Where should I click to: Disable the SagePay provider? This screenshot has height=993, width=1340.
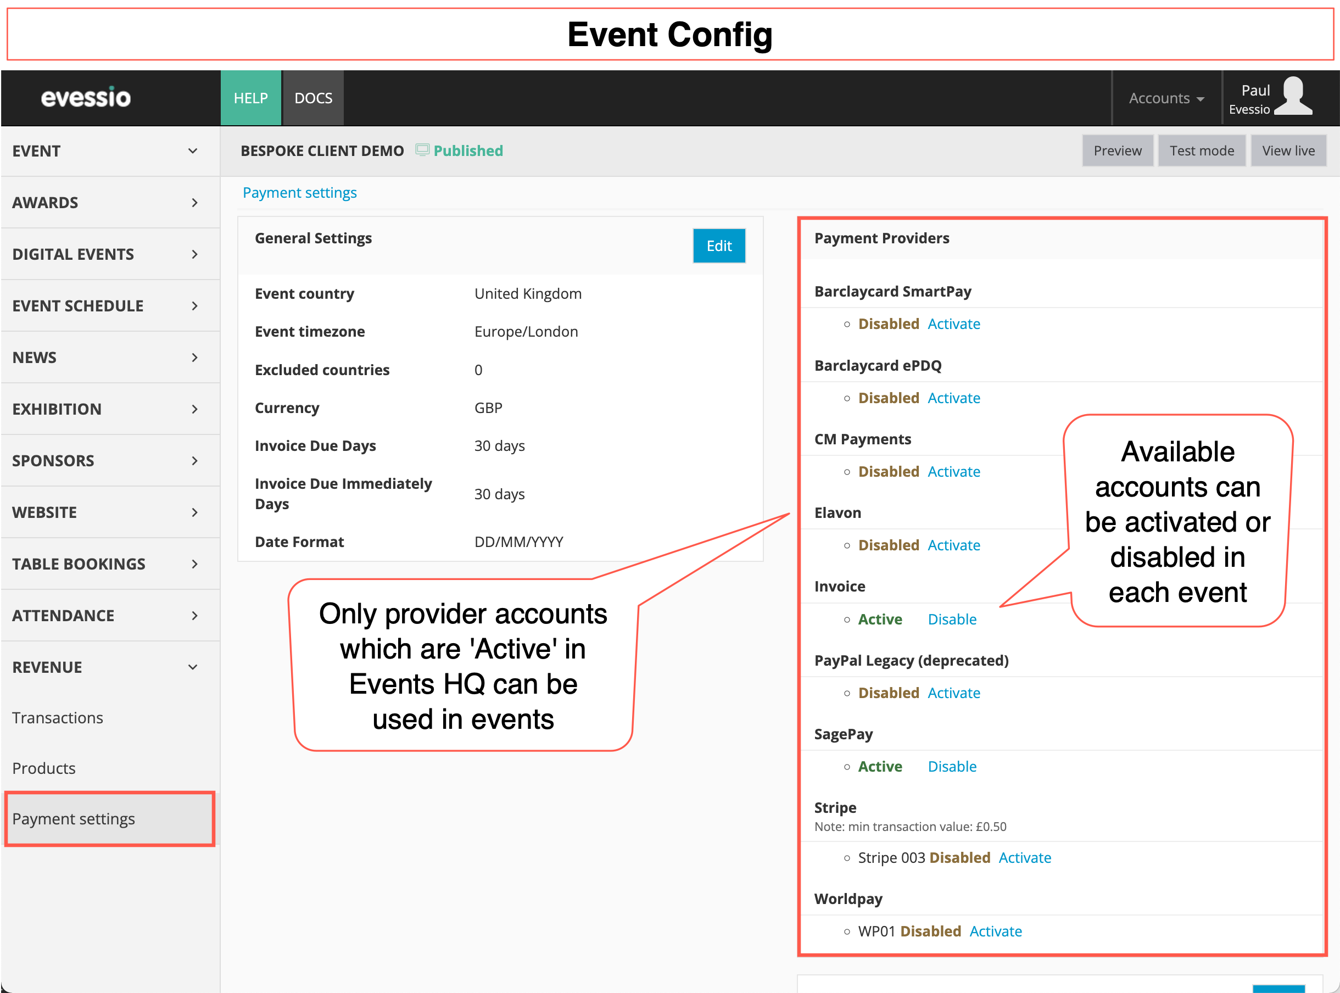[952, 766]
